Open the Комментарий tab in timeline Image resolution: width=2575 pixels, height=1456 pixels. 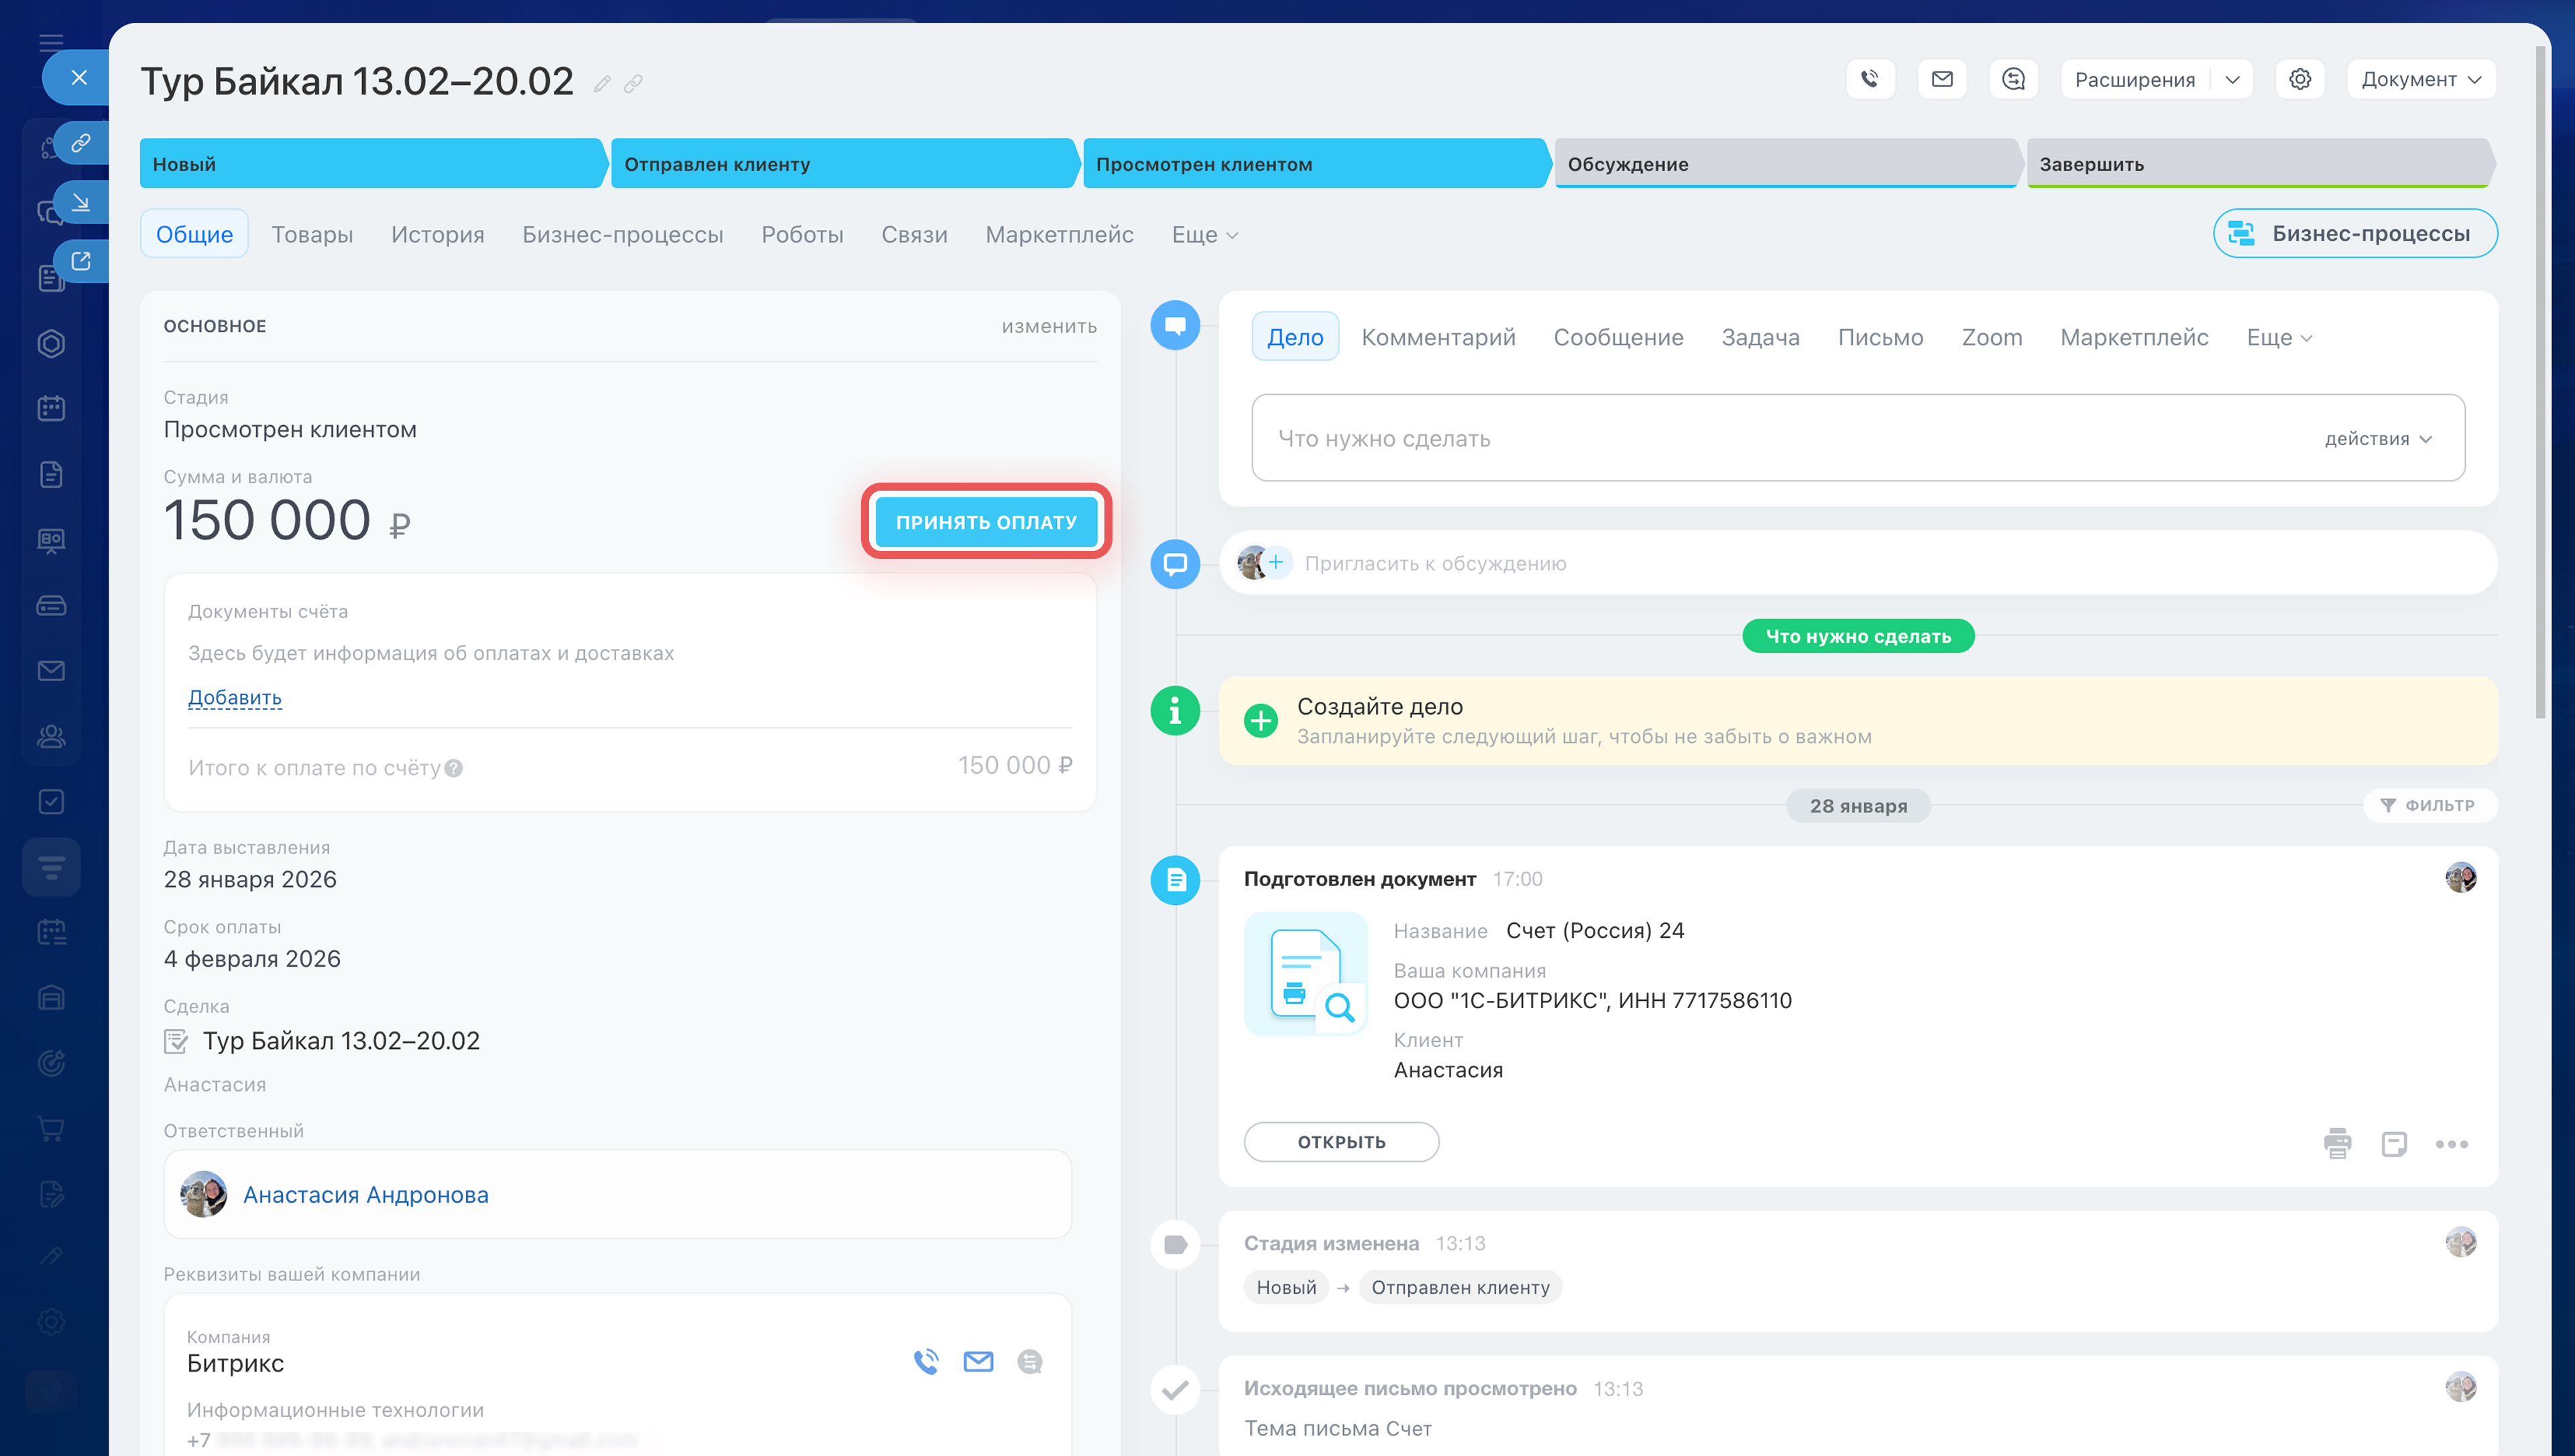1437,338
